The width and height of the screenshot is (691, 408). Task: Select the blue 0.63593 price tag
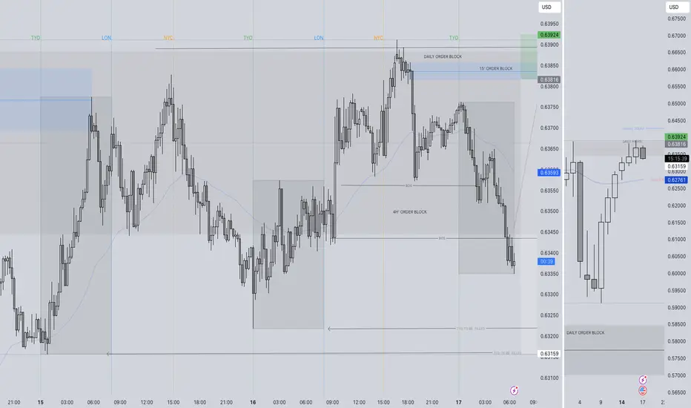(x=549, y=172)
